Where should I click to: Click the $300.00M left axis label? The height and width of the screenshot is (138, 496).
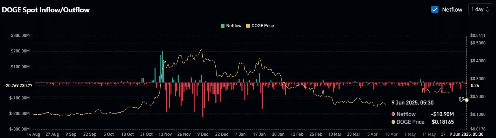(20, 35)
